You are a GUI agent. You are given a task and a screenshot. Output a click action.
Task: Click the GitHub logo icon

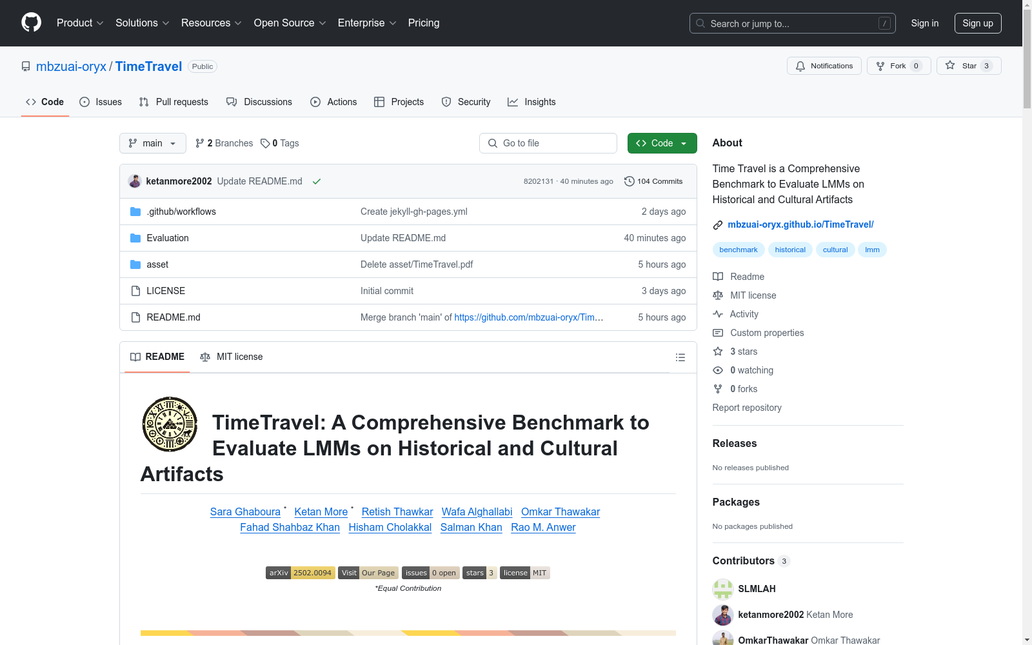31,23
